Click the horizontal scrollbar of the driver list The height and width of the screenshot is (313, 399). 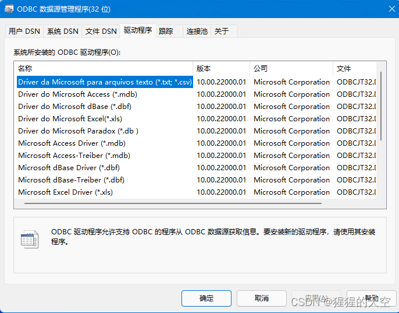coord(173,203)
